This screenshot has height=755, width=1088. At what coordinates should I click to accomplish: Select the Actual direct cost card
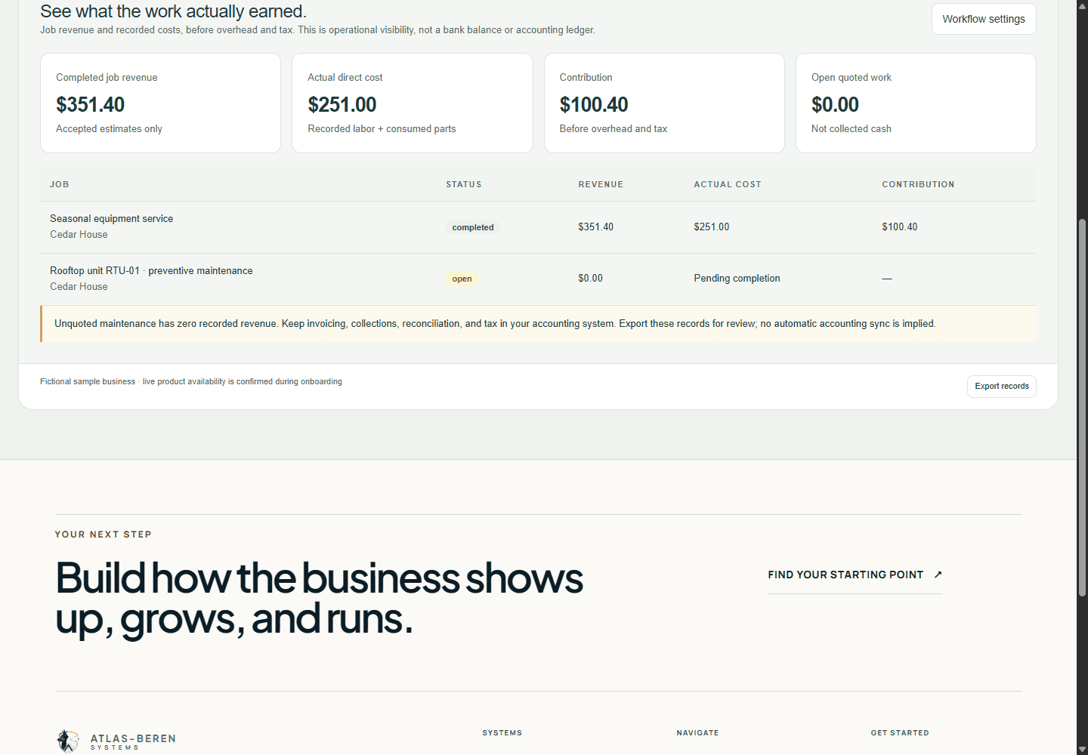point(412,103)
